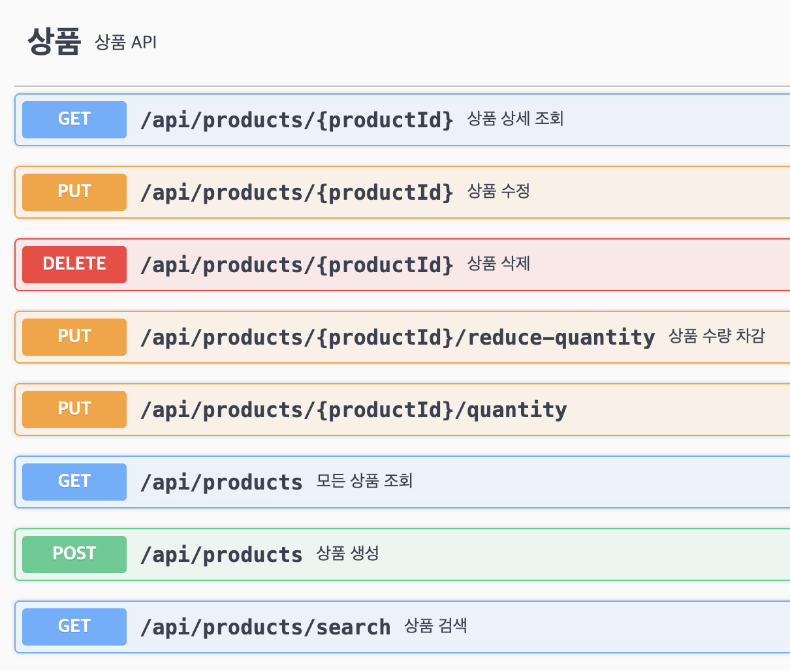Screen dimensions: 790x671
Task: Click the 상품 API description text
Action: click(125, 42)
